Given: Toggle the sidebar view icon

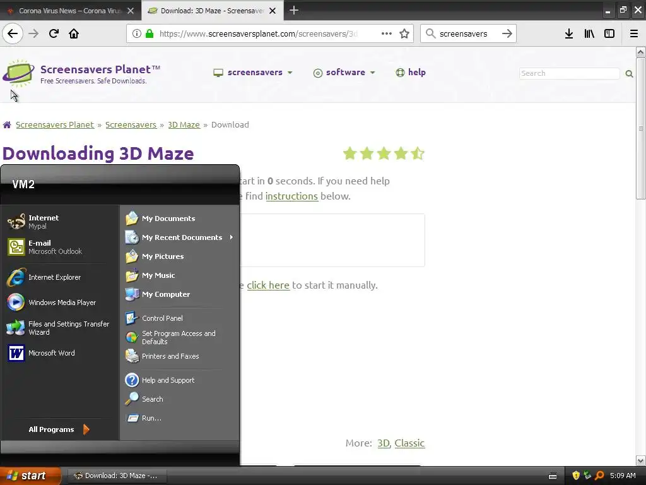Looking at the screenshot, I should [609, 33].
